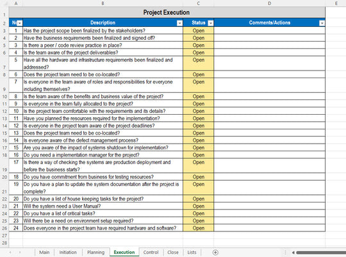Click 'Is everyone in the team aware of roles' cell
Screen dimensions: 346x257
point(103,85)
